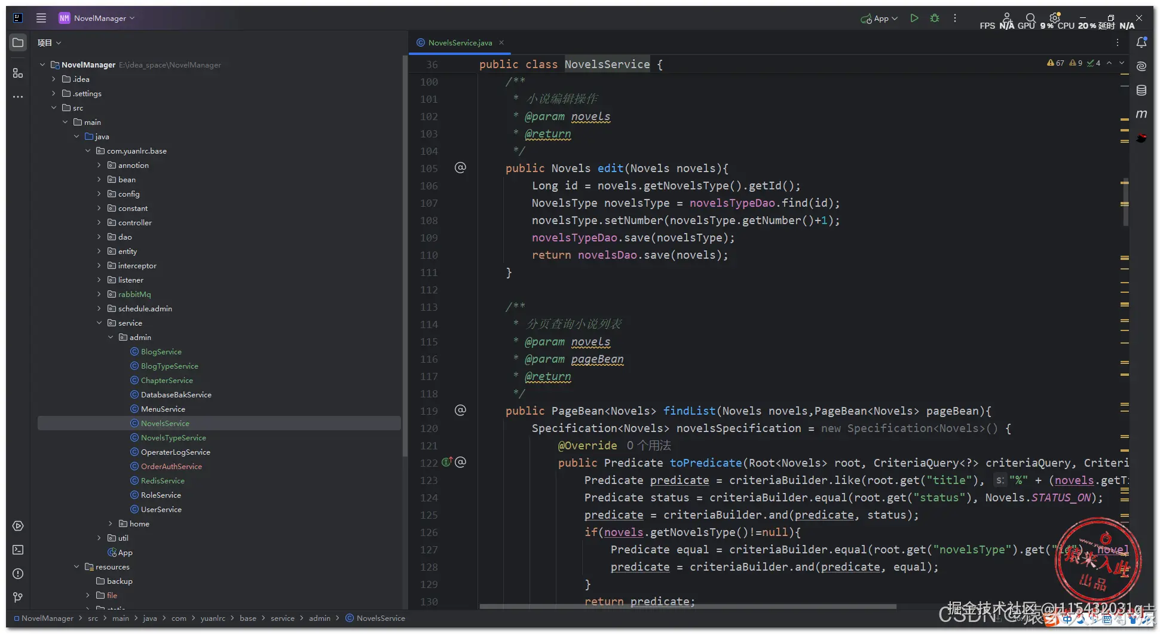1160x634 pixels.
Task: Open more run actions menu
Action: (x=955, y=18)
